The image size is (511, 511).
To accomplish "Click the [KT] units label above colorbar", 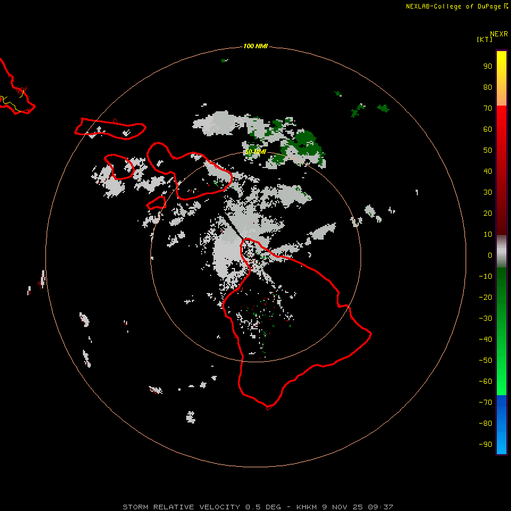I will coord(484,39).
